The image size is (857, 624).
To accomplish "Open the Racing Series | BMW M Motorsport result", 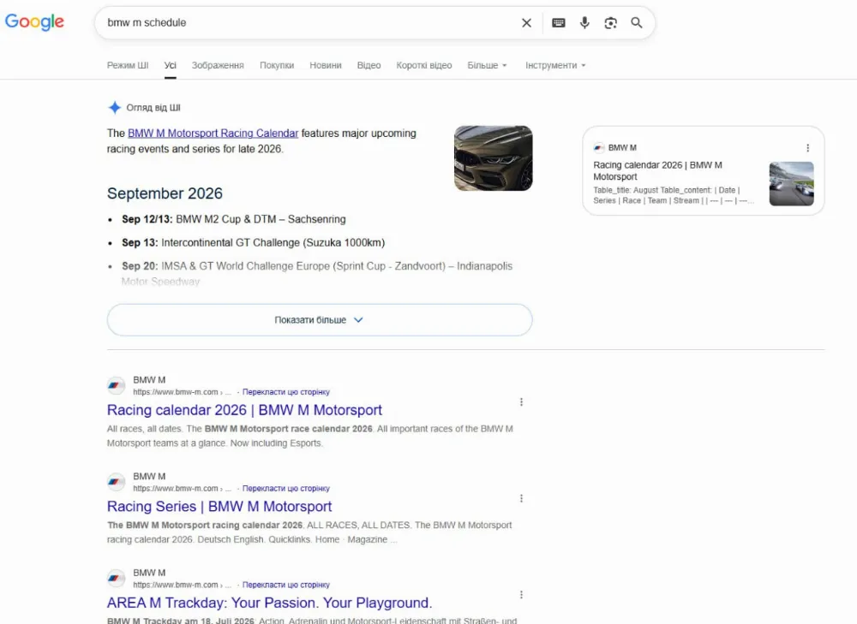I will [219, 507].
